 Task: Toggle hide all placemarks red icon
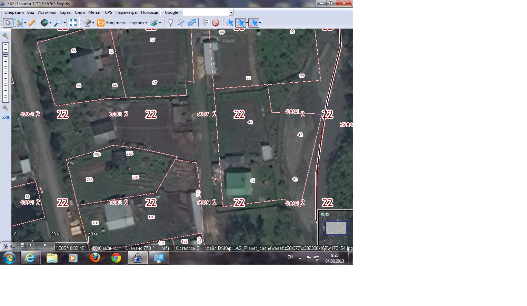click(x=216, y=23)
